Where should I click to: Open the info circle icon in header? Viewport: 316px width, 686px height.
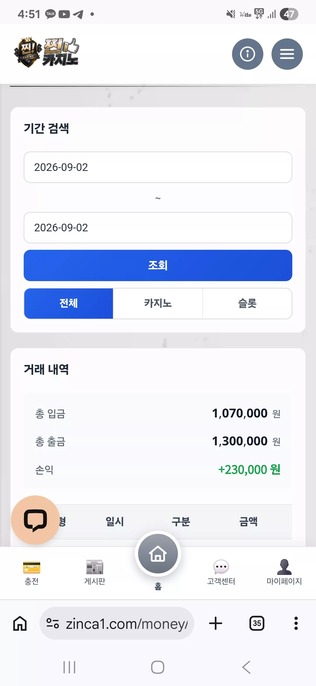pos(248,54)
